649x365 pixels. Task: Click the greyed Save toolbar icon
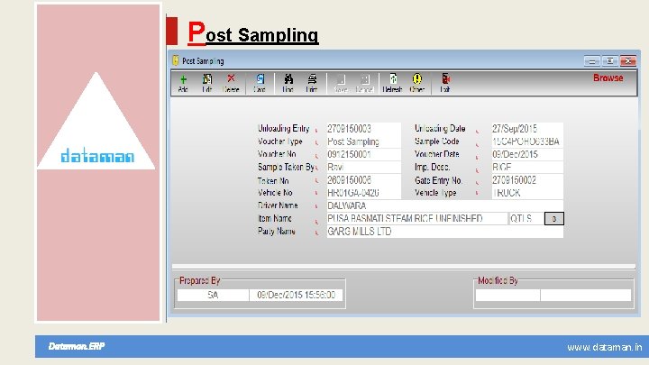[x=341, y=83]
